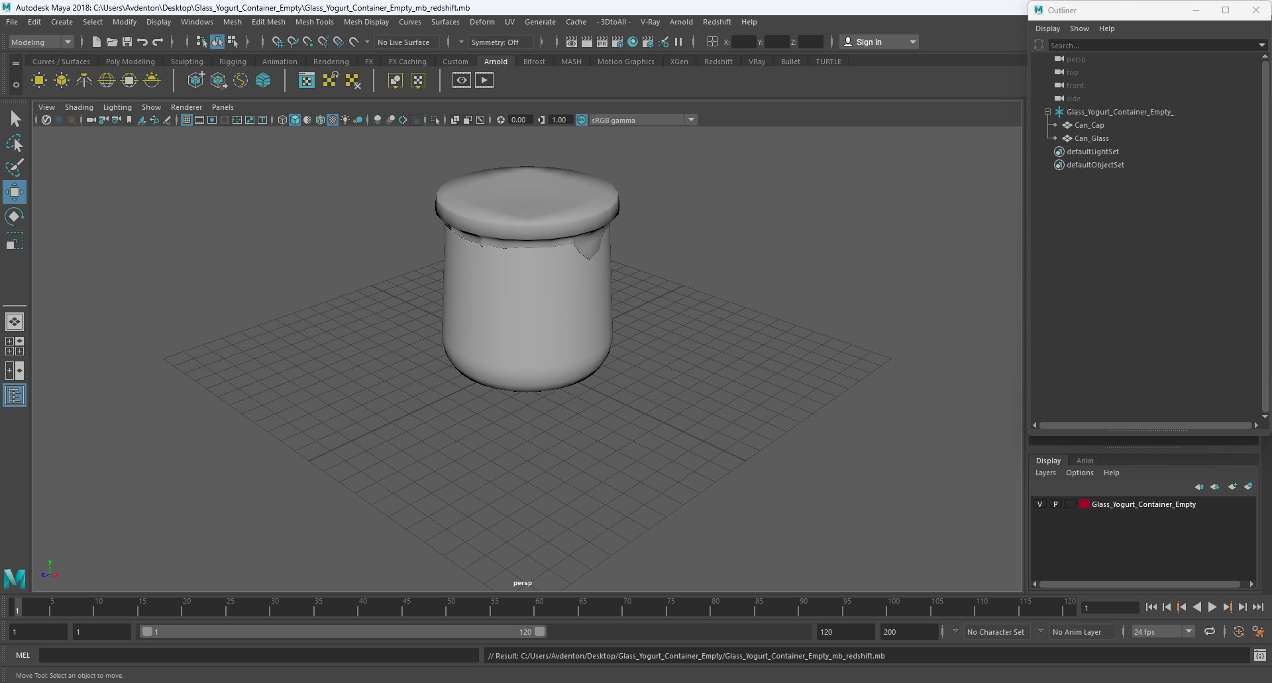Toggle the viewport grid display
This screenshot has height=683, width=1272.
(x=187, y=120)
